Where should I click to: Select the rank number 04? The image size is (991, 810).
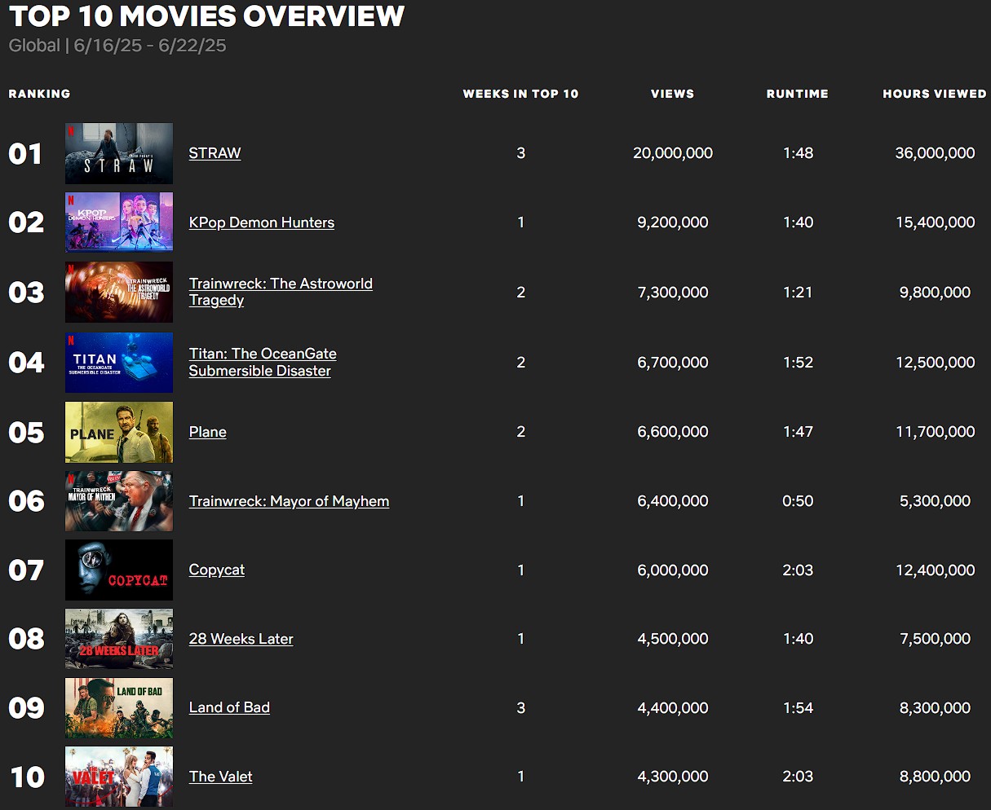click(26, 362)
